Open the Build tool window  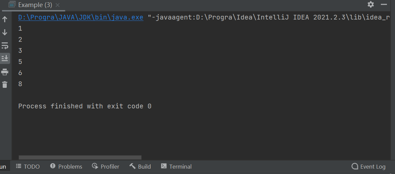[140, 167]
